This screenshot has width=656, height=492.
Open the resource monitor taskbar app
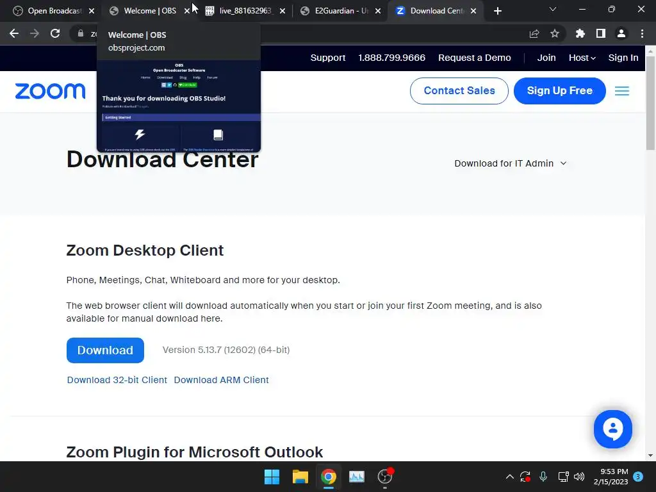[x=357, y=477]
